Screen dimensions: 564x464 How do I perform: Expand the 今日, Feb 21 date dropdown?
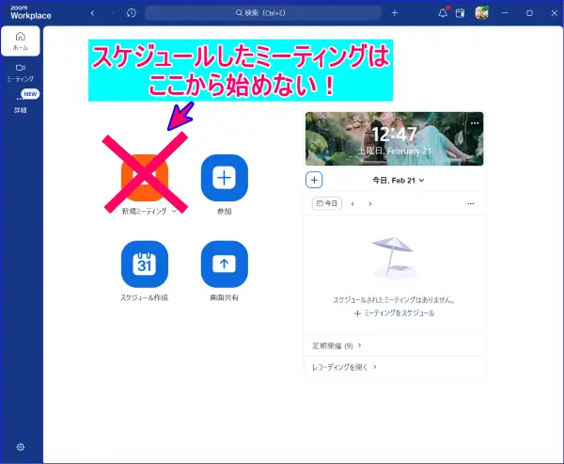coord(399,181)
